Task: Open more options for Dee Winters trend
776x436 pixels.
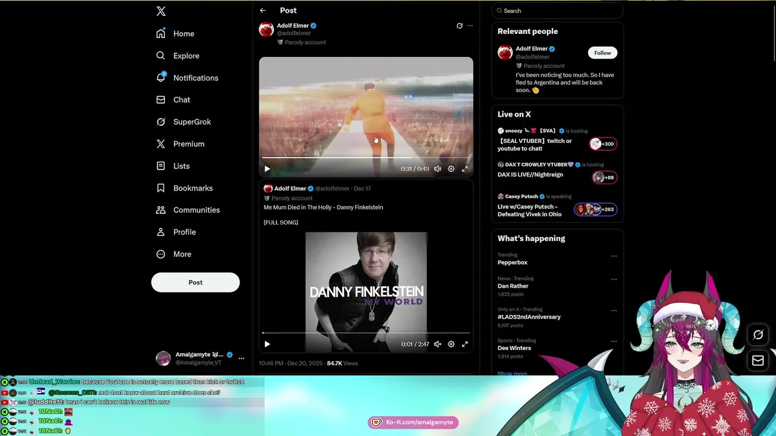Action: pos(614,342)
